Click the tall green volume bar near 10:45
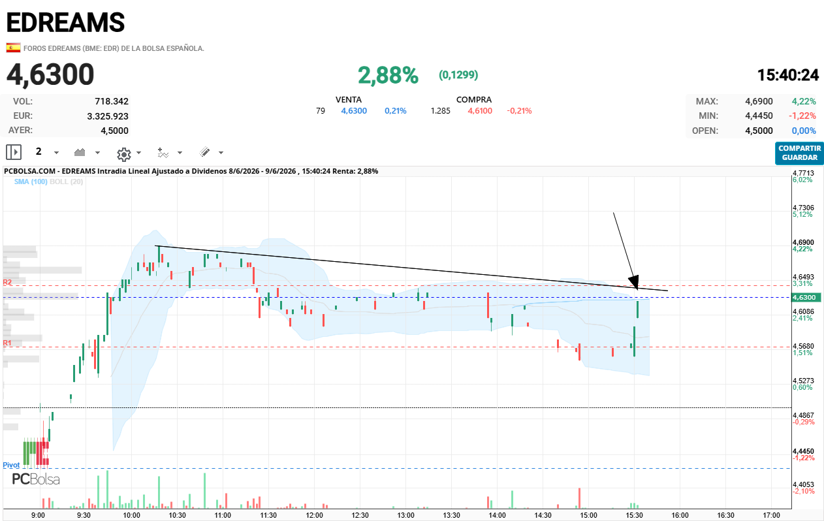Image resolution: width=824 pixels, height=521 pixels. [205, 490]
